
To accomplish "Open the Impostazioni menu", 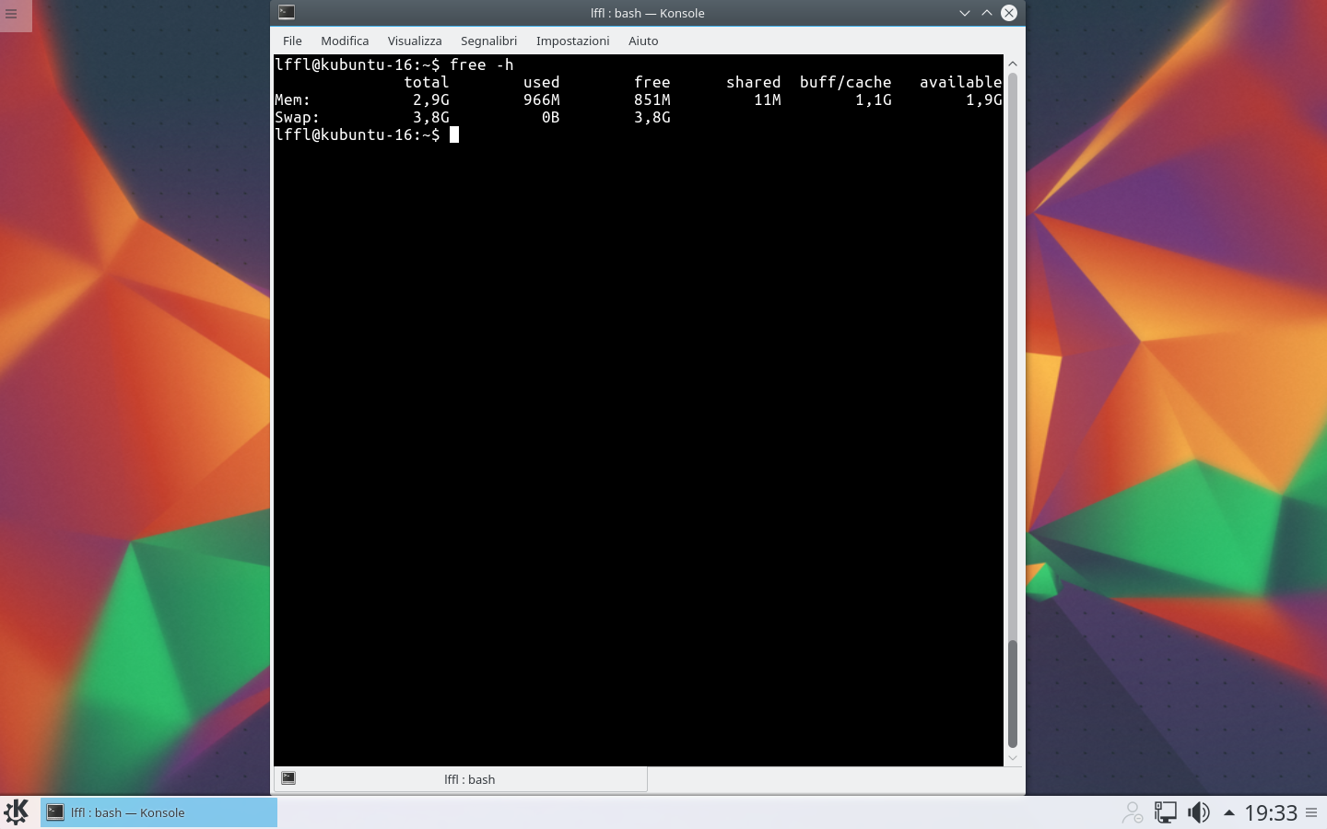I will tap(572, 41).
